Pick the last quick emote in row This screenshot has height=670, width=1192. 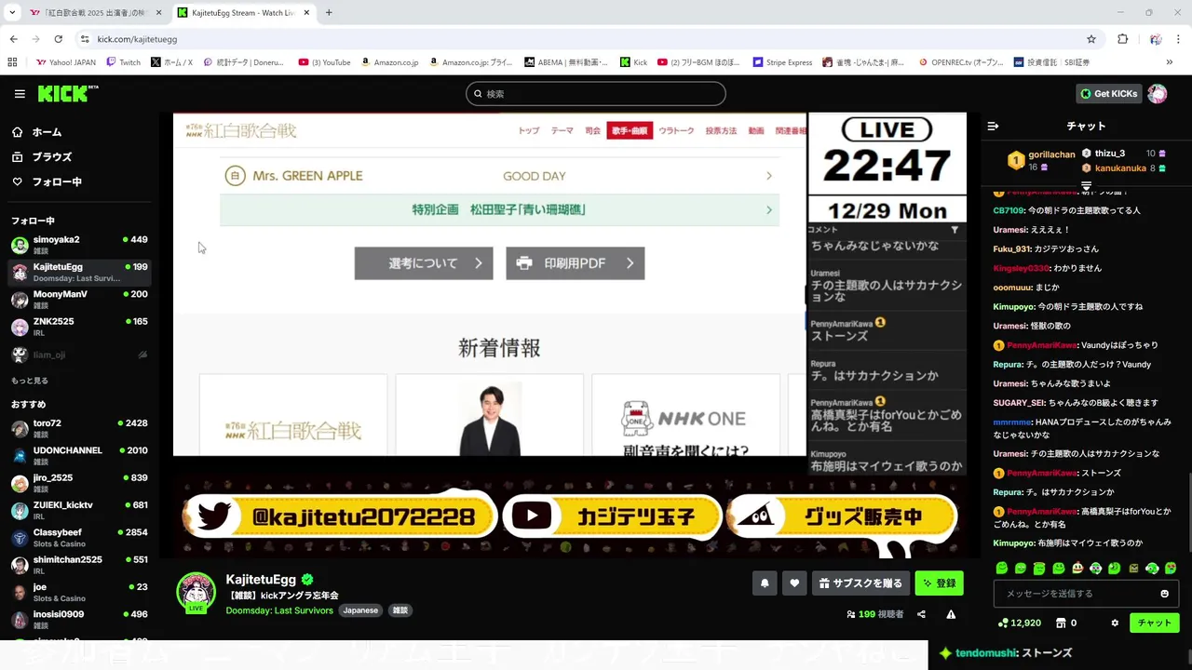coord(1171,568)
